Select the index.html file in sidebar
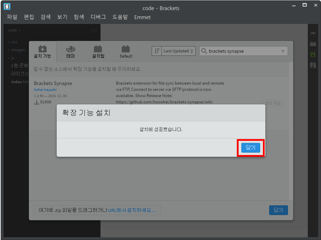The image size is (321, 240). click(20, 82)
